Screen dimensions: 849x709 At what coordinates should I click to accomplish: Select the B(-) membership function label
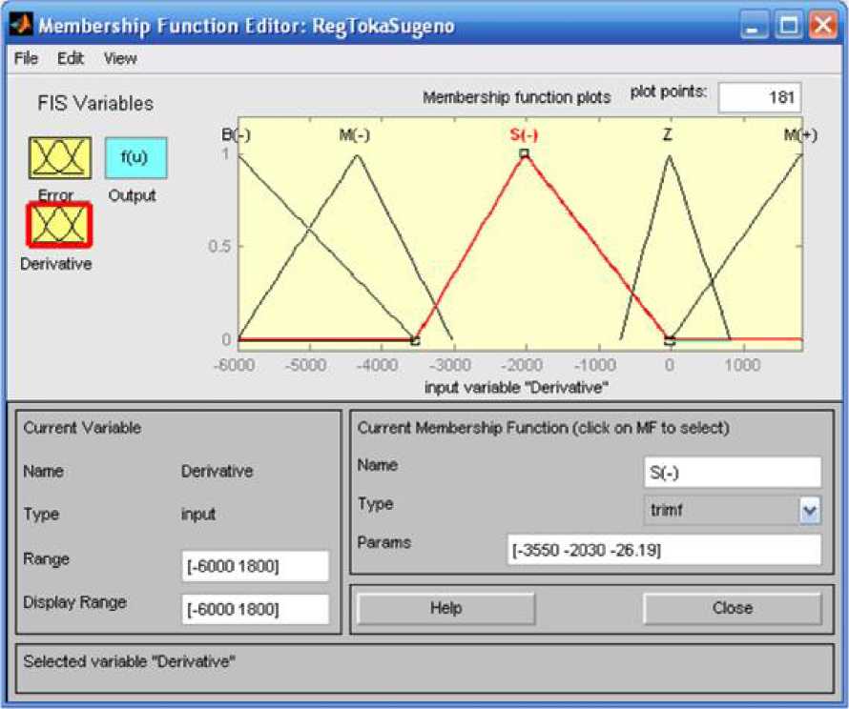point(236,134)
